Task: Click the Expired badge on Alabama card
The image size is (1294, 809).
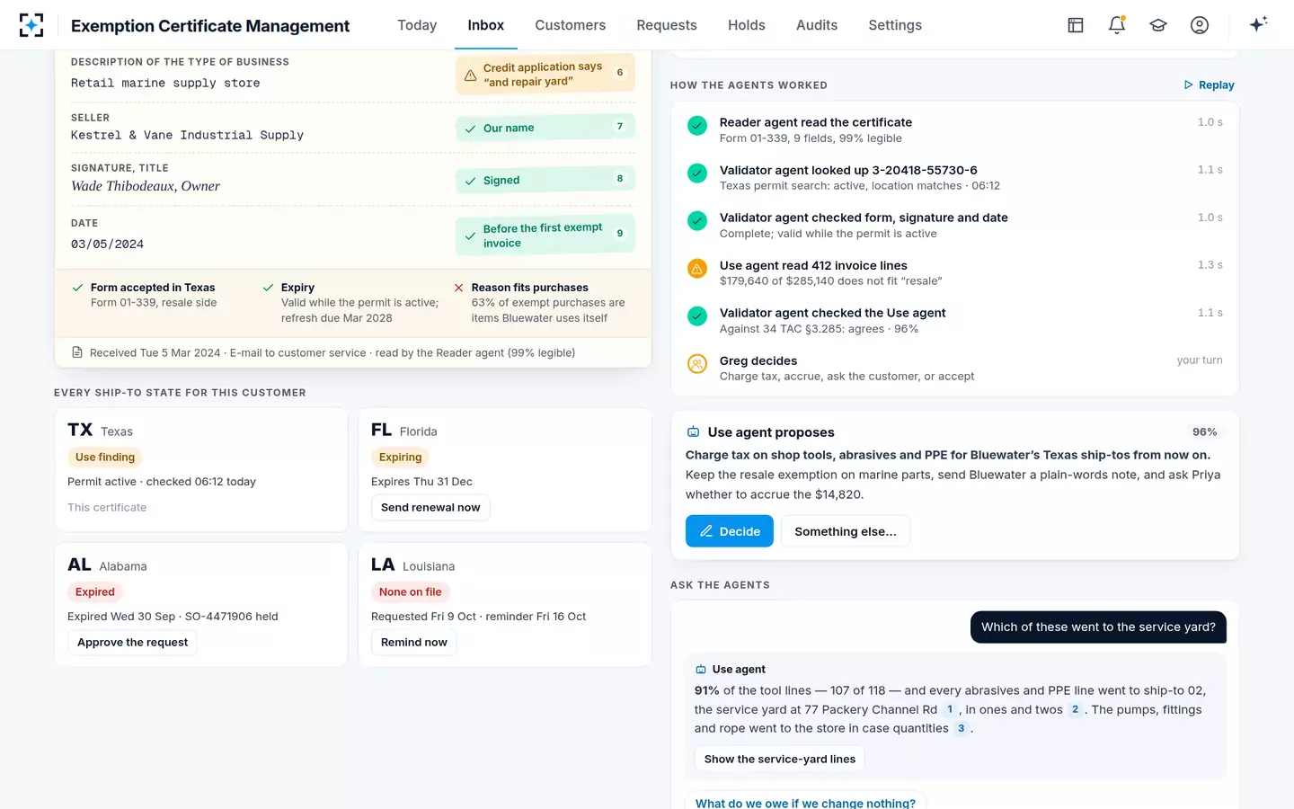Action: (95, 592)
